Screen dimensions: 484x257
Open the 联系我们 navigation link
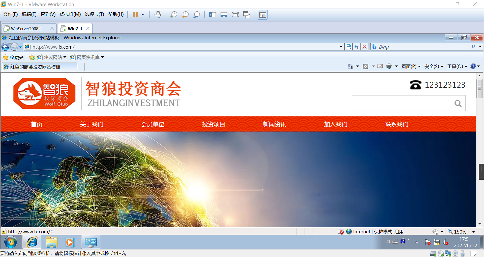click(397, 124)
